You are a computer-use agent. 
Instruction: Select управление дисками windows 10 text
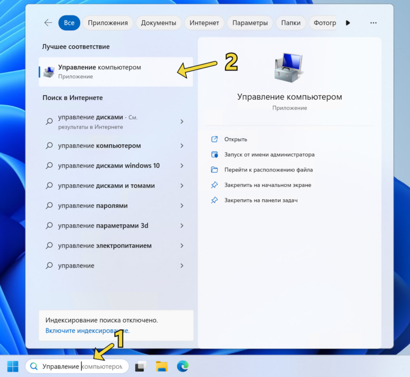point(109,166)
